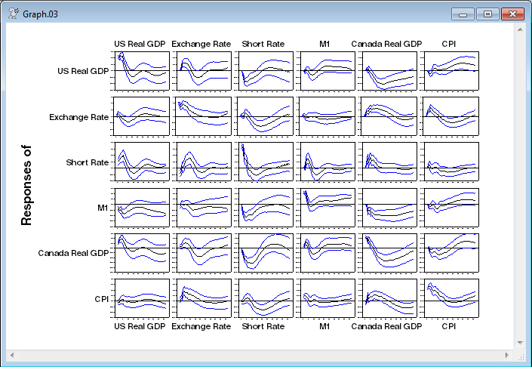This screenshot has height=367, width=532.
Task: Click the vertical scrollbar up arrow
Action: [x=520, y=29]
